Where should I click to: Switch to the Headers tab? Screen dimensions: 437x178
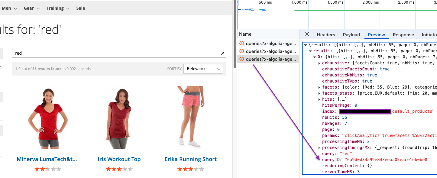(x=326, y=35)
